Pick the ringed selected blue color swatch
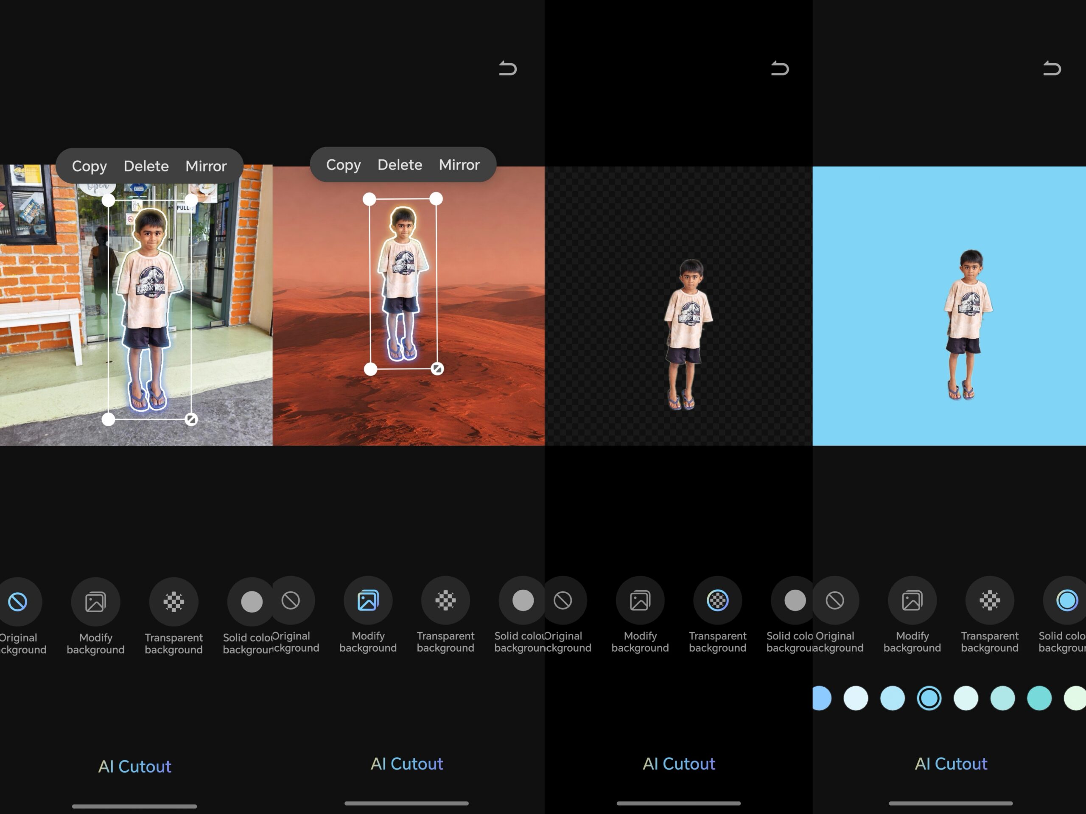1086x814 pixels. 929,698
